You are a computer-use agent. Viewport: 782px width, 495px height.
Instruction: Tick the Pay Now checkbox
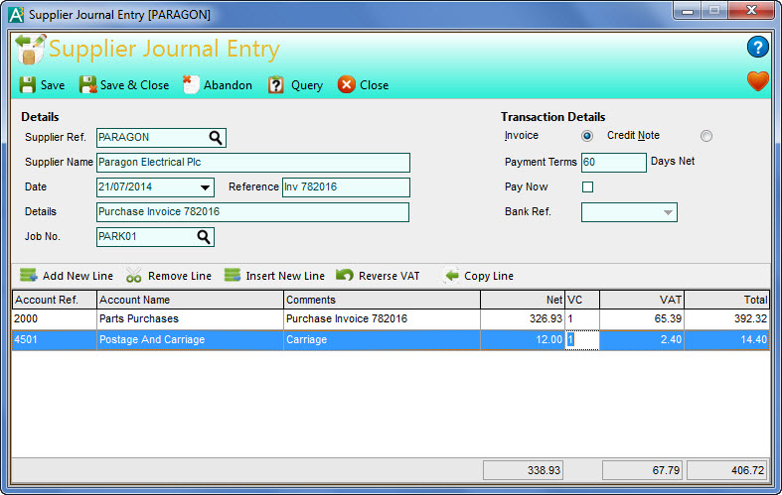[587, 187]
